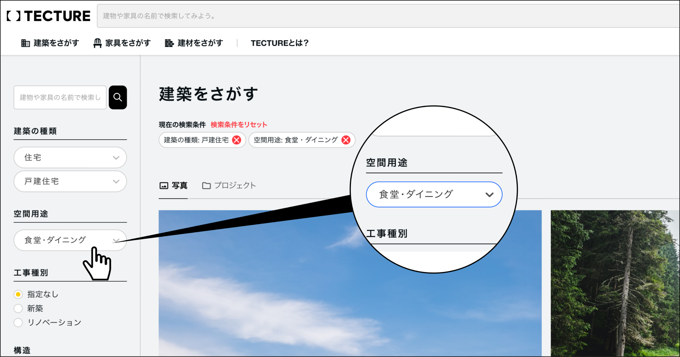Click the bricks icon next to 建材をさがす
This screenshot has width=680, height=357.
point(169,43)
